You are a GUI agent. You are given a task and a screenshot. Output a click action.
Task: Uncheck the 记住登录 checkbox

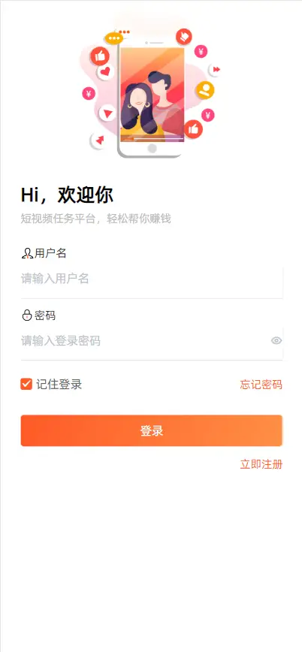[x=26, y=385]
